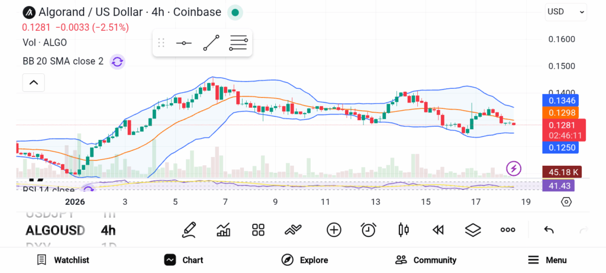Viewport: 606px width, 273px height.
Task: Switch to the Explore tab
Action: pyautogui.click(x=305, y=260)
